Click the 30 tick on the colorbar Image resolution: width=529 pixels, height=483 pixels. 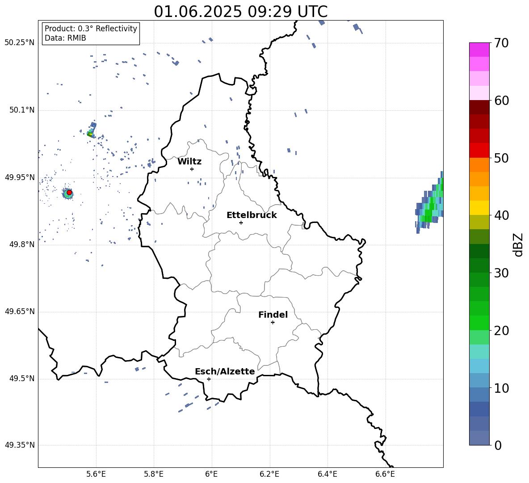[501, 273]
